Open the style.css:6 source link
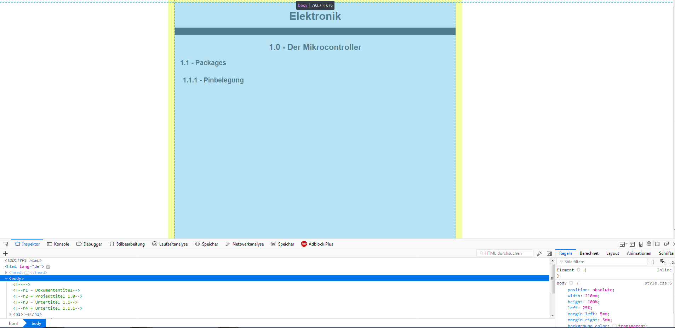 (x=658, y=283)
